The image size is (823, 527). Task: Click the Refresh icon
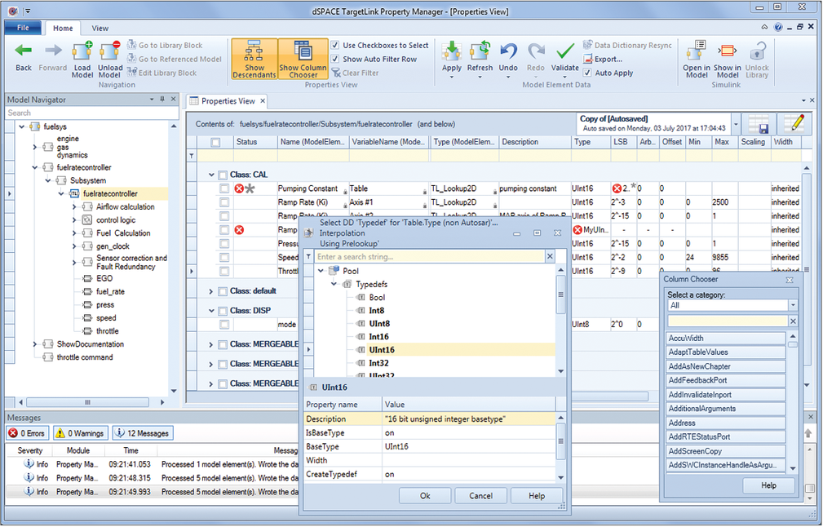[x=480, y=51]
